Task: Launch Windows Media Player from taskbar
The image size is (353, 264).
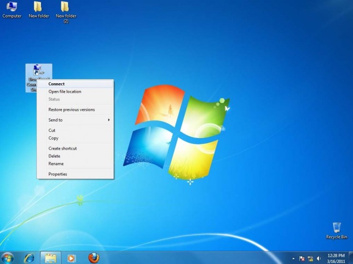Action: point(71,258)
